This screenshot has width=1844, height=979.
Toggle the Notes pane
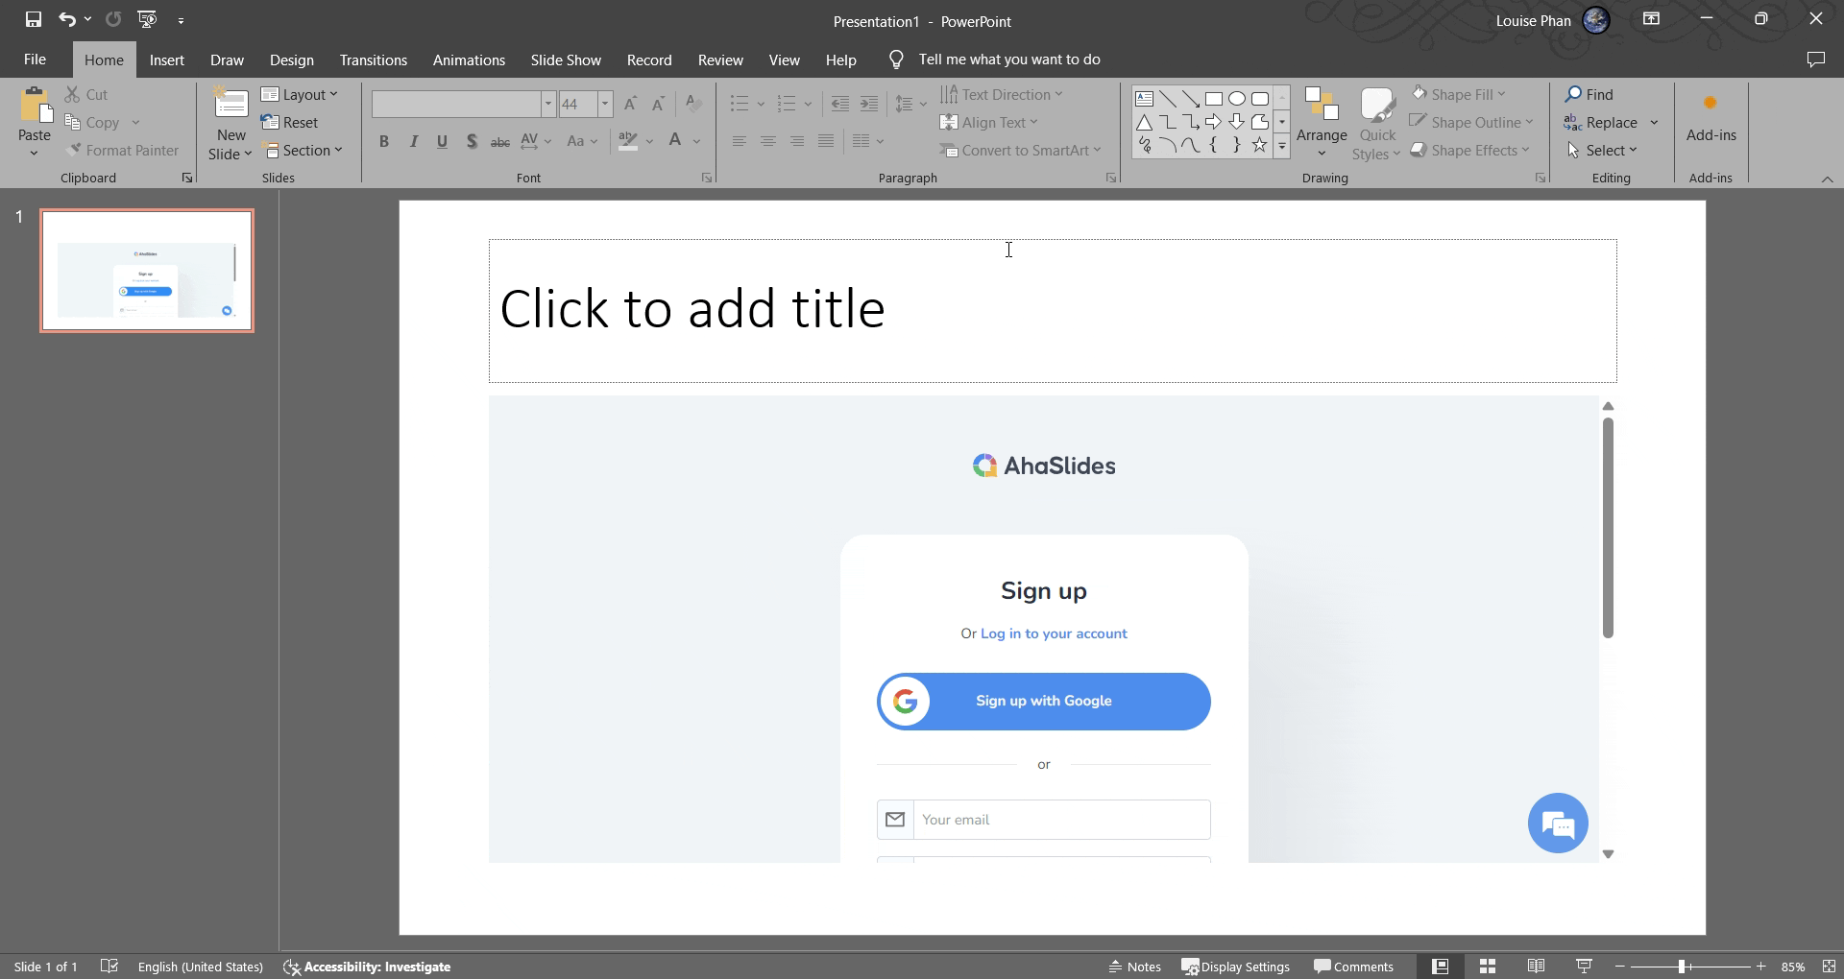coord(1135,967)
